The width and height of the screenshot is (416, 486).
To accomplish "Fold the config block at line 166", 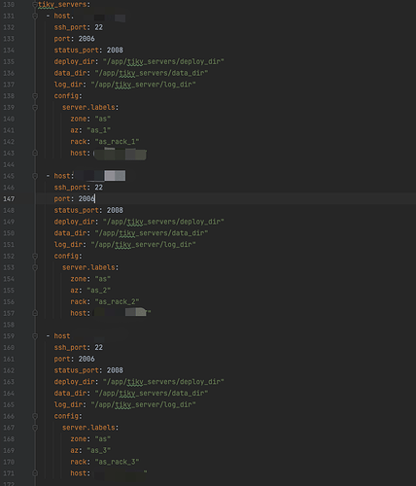I will [x=35, y=416].
